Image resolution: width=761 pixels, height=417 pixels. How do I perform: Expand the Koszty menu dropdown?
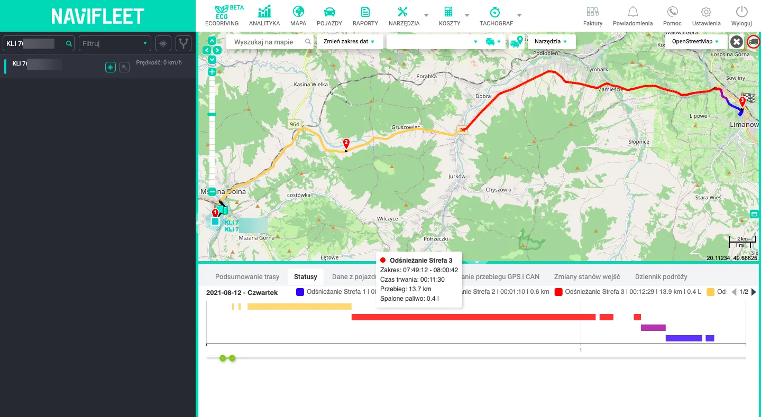pyautogui.click(x=467, y=15)
